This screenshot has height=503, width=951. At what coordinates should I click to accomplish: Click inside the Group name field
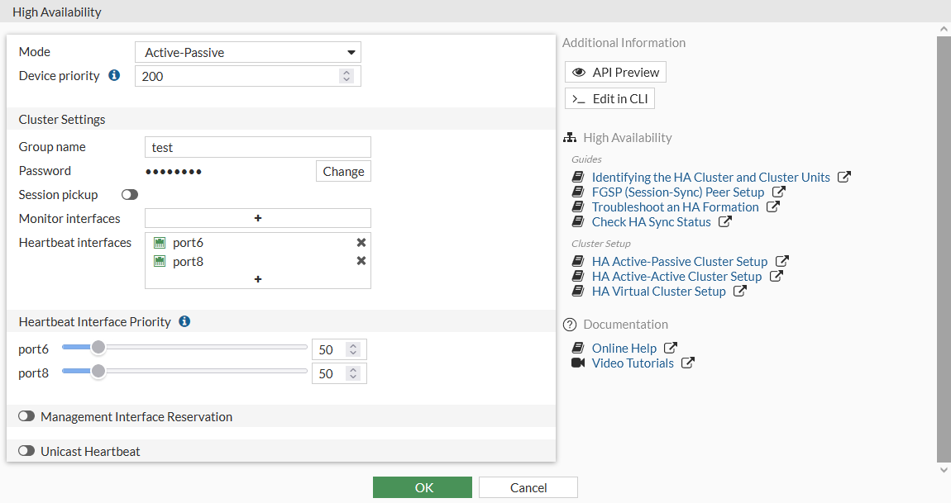pyautogui.click(x=257, y=147)
